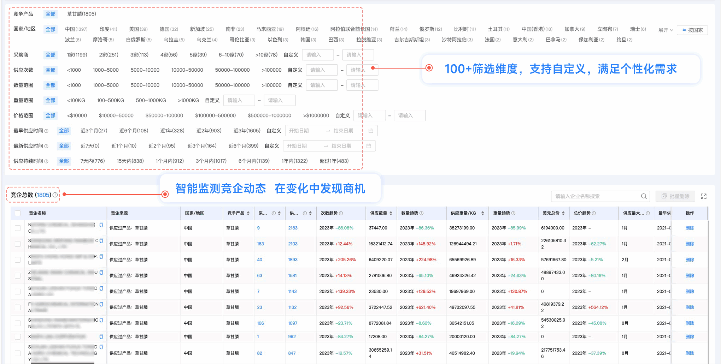This screenshot has width=721, height=364.
Task: Copy the first competitor company name via copy icon
Action: pyautogui.click(x=101, y=225)
